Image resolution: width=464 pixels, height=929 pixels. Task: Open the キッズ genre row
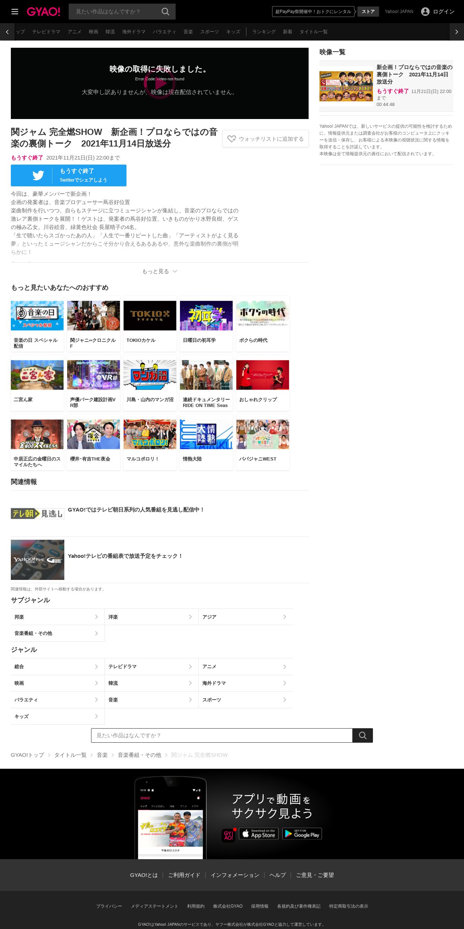[x=57, y=716]
